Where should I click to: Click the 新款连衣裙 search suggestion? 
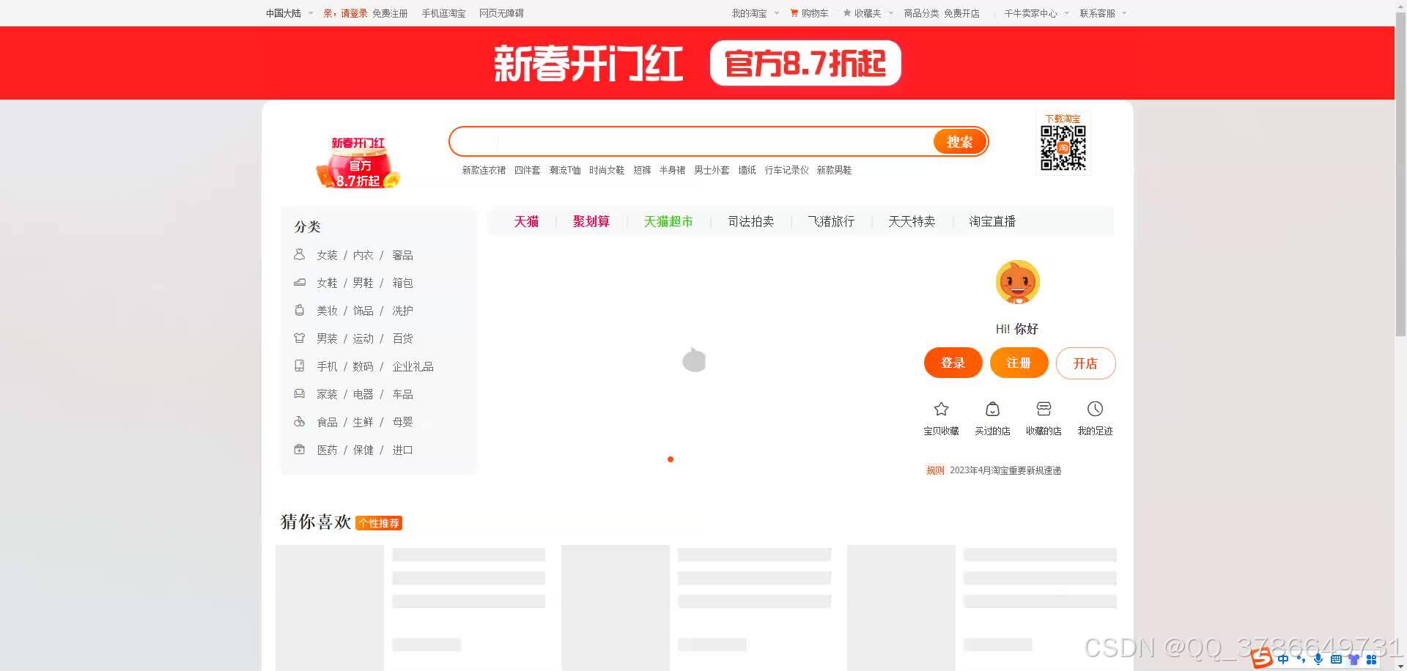click(x=484, y=170)
